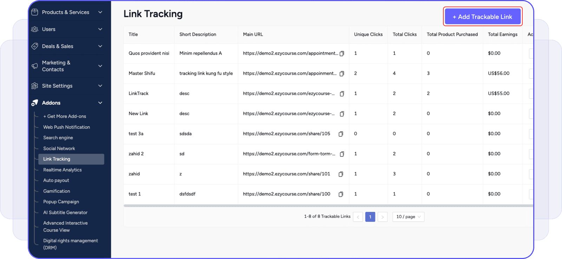
Task: Copy the Quos provident nisi URL
Action: [342, 53]
